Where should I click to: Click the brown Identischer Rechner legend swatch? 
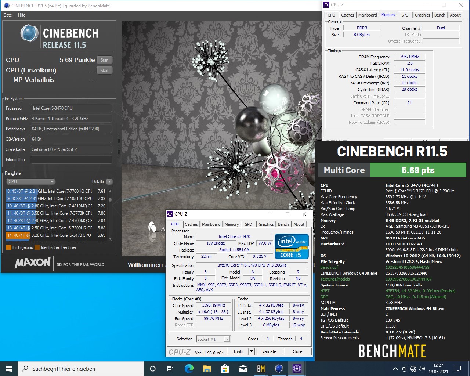(x=37, y=247)
